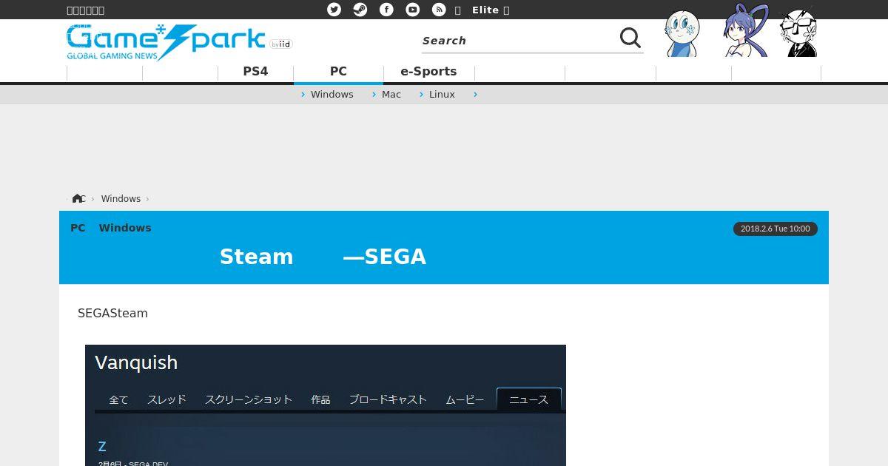Viewport: 888px width, 466px height.
Task: Click the Game*Spark logo
Action: coord(166,43)
